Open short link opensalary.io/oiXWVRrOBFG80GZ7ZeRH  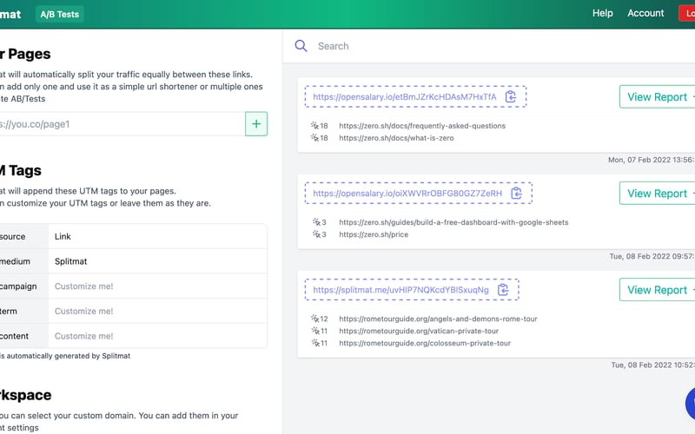(407, 193)
